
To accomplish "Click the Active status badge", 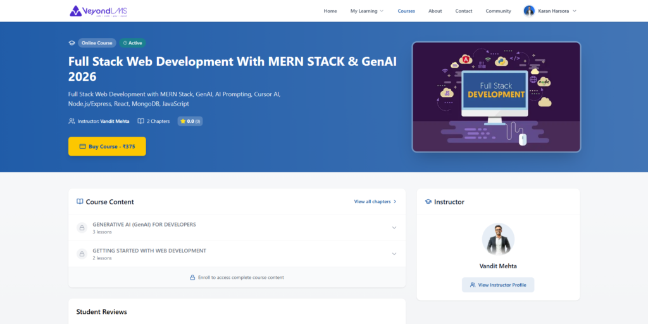I will coord(132,43).
